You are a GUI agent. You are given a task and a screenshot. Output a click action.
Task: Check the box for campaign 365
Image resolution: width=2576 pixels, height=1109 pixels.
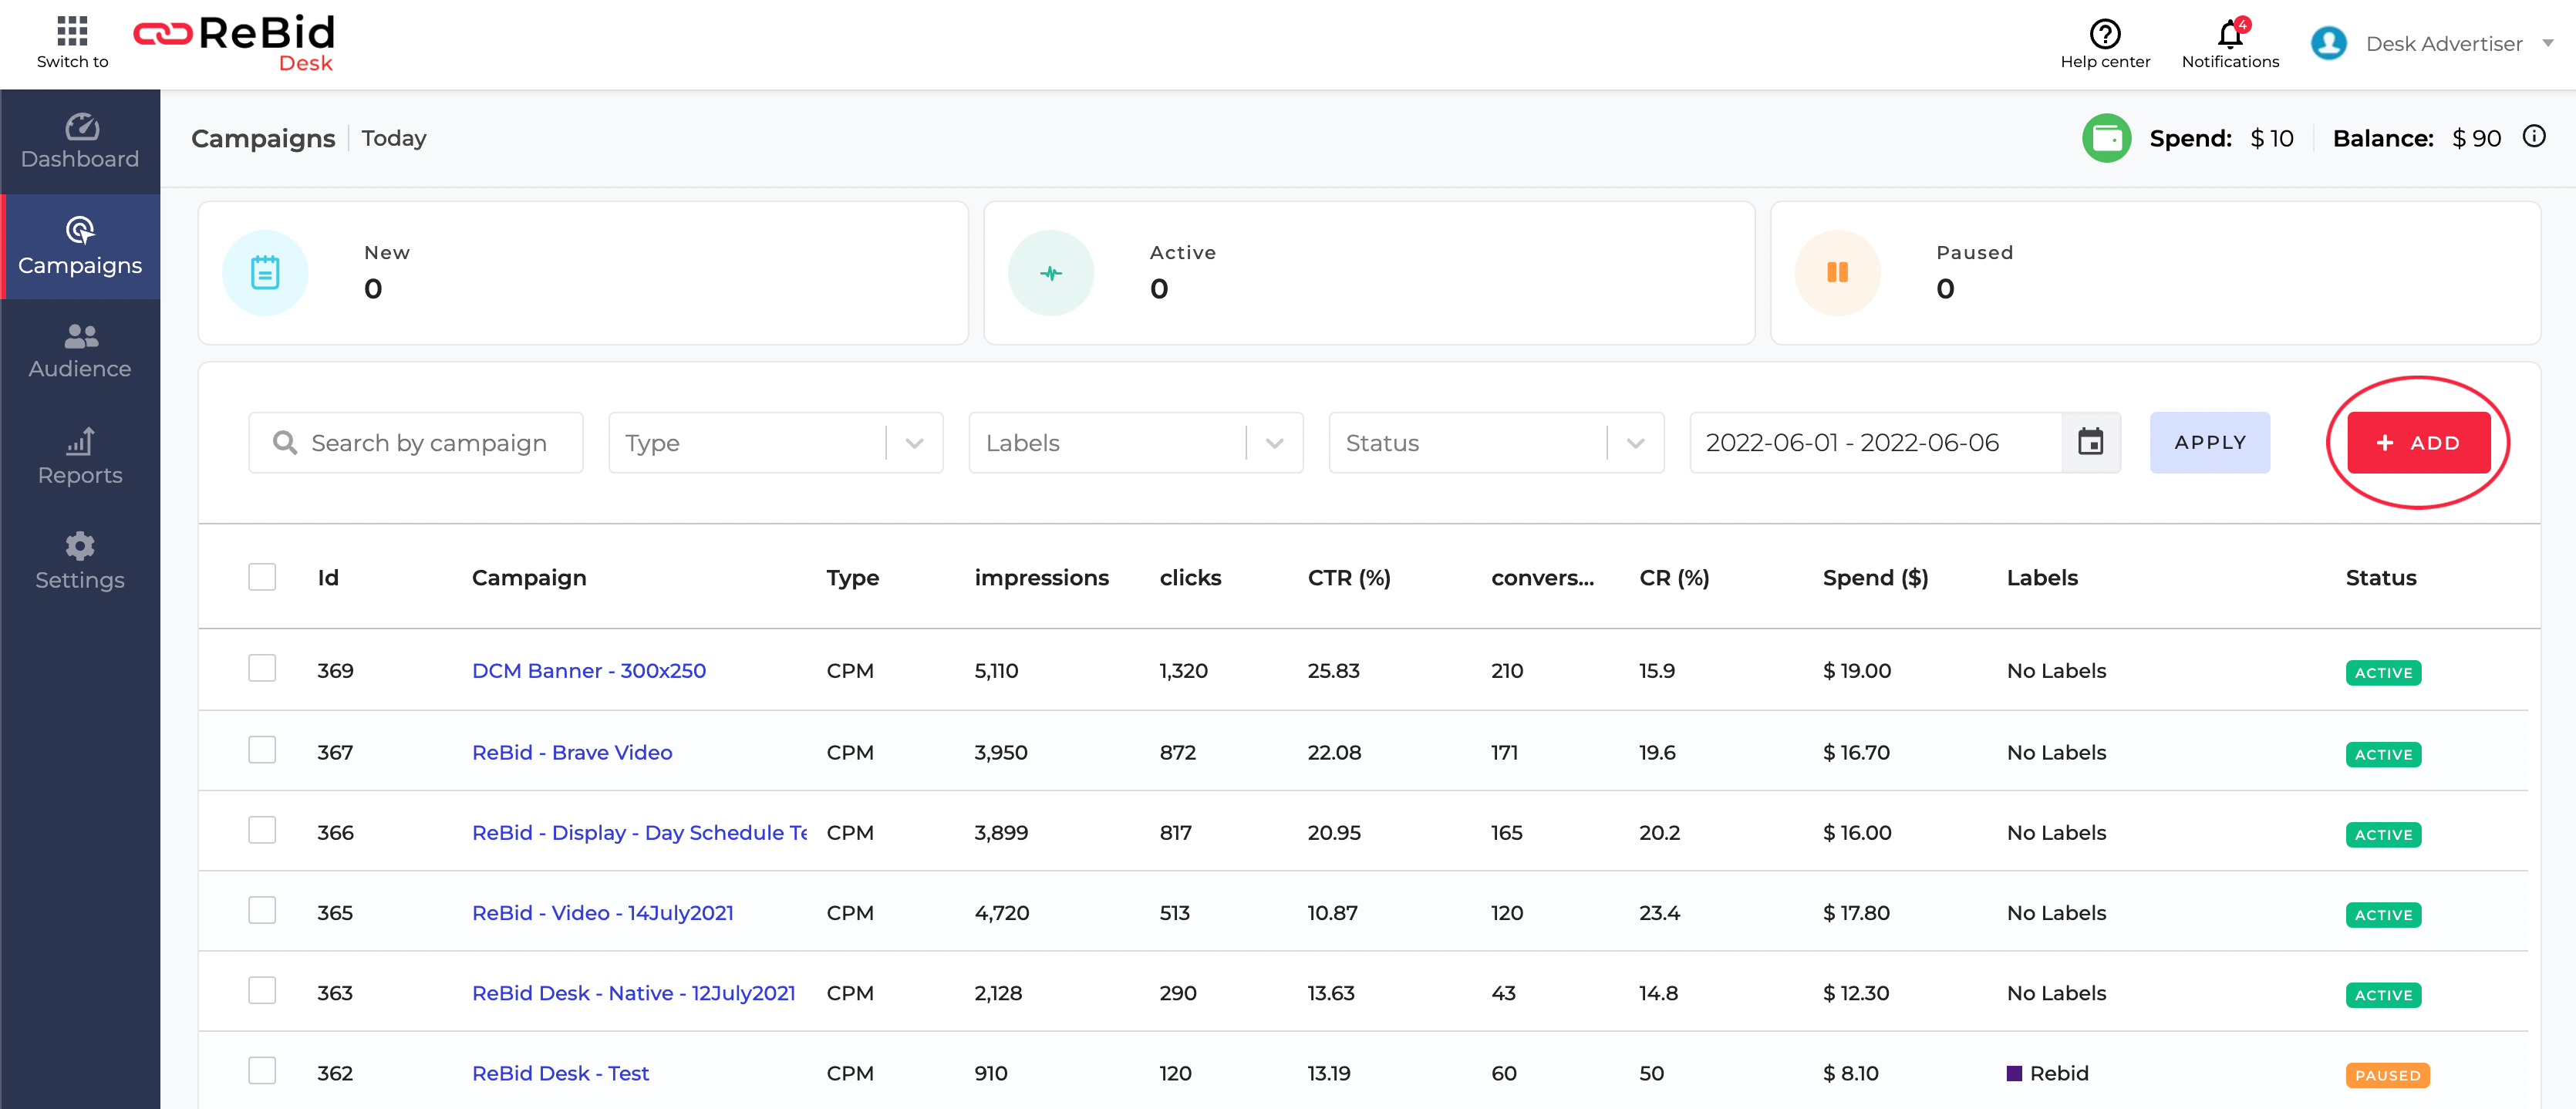(x=262, y=910)
